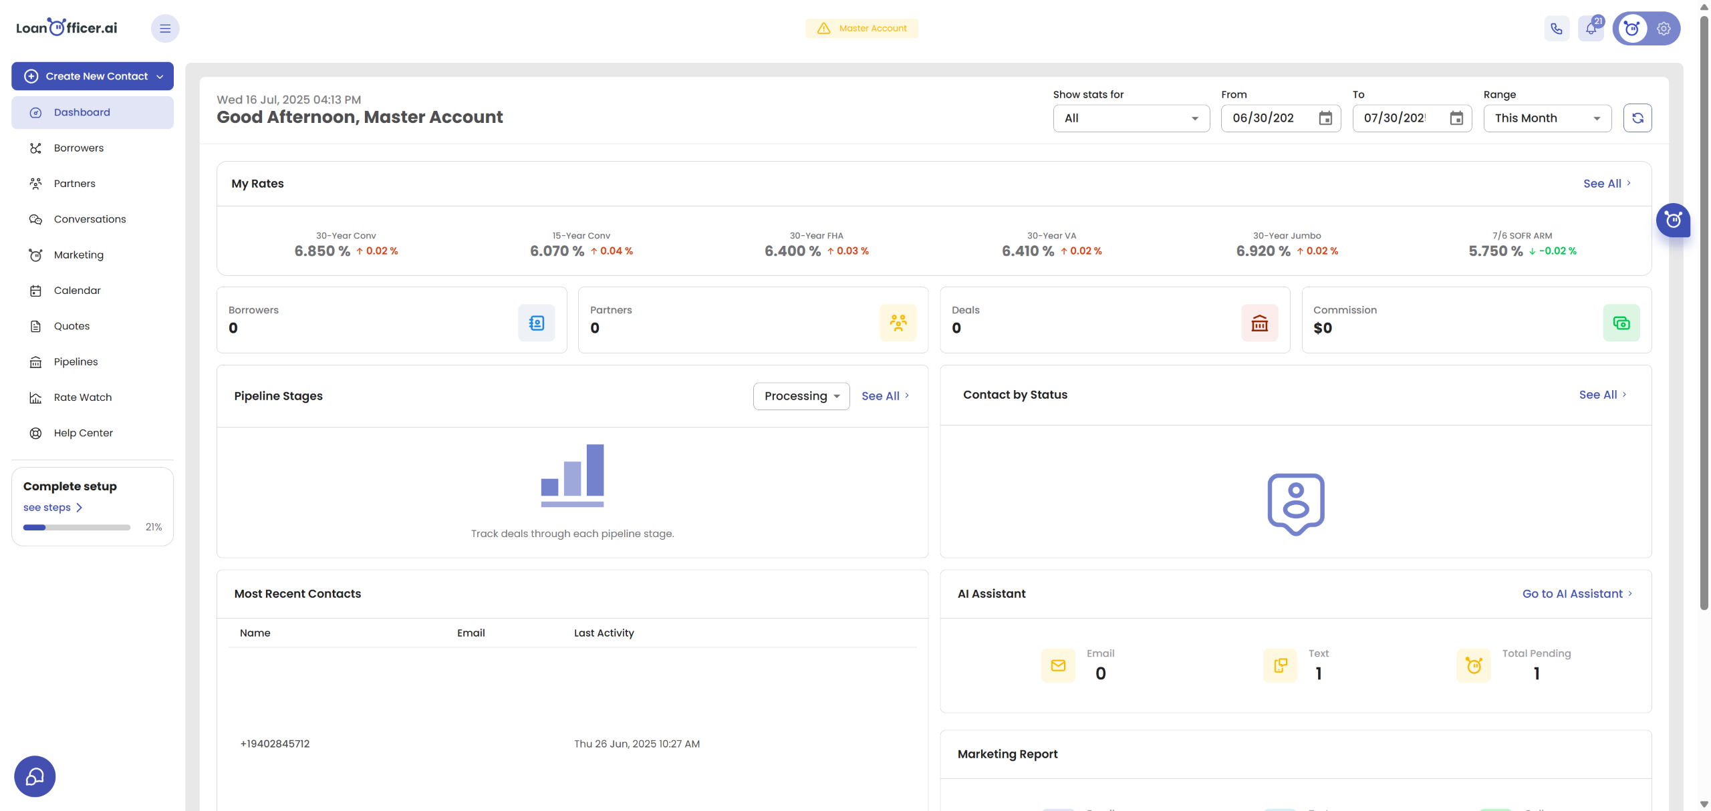Image resolution: width=1711 pixels, height=811 pixels.
Task: Expand the Processing pipeline dropdown
Action: (801, 396)
